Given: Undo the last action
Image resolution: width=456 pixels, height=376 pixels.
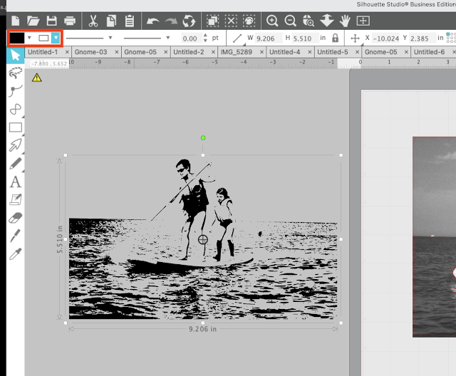Looking at the screenshot, I should (152, 21).
